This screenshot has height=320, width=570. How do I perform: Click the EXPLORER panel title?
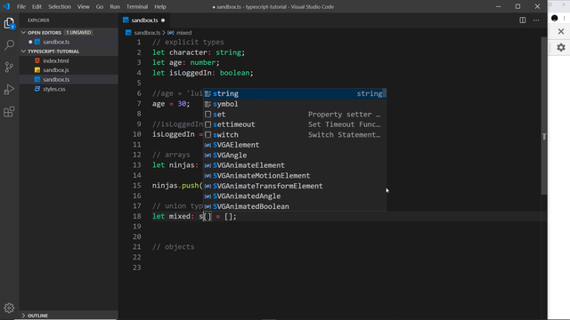point(38,20)
